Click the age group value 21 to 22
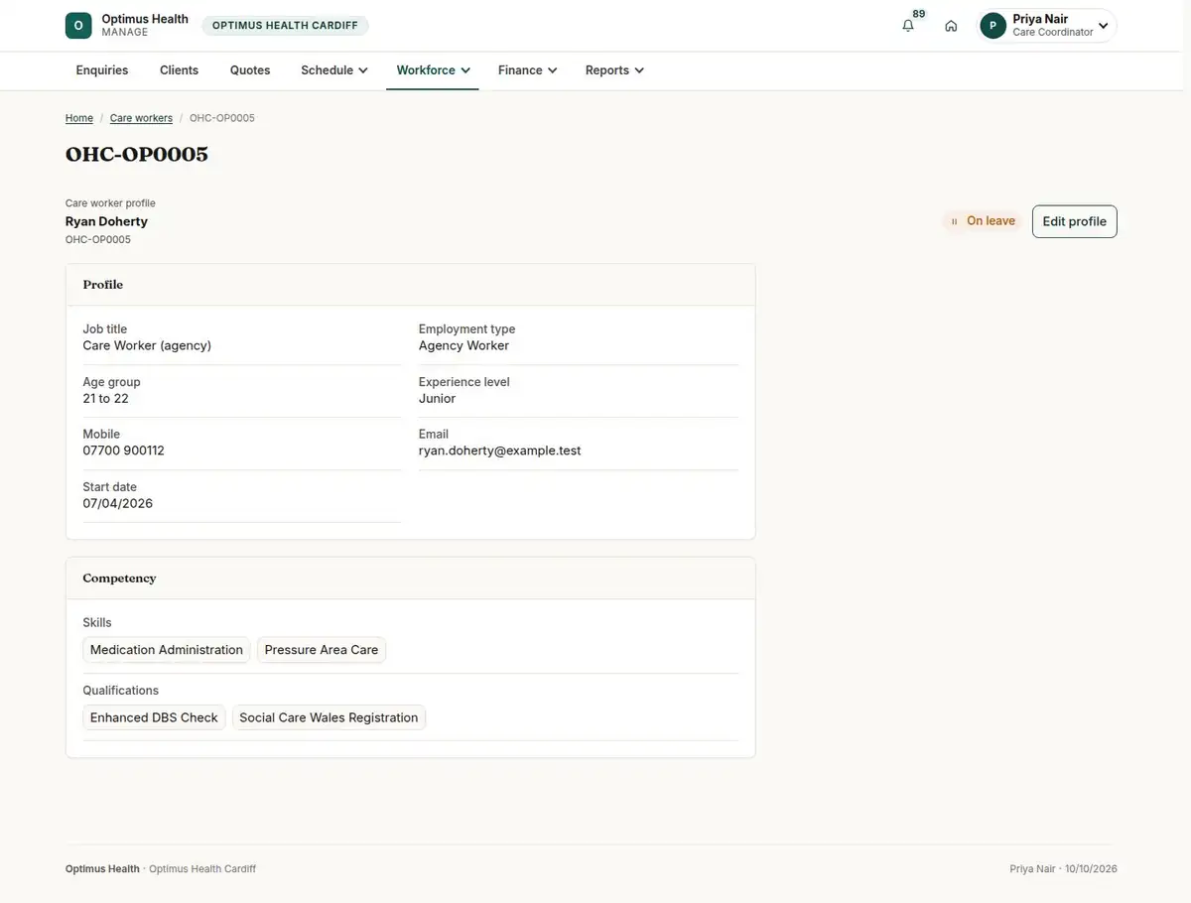 tap(106, 398)
